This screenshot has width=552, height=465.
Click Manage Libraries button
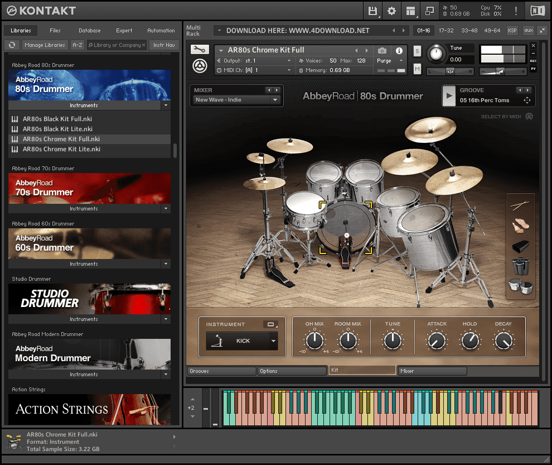pyautogui.click(x=45, y=45)
